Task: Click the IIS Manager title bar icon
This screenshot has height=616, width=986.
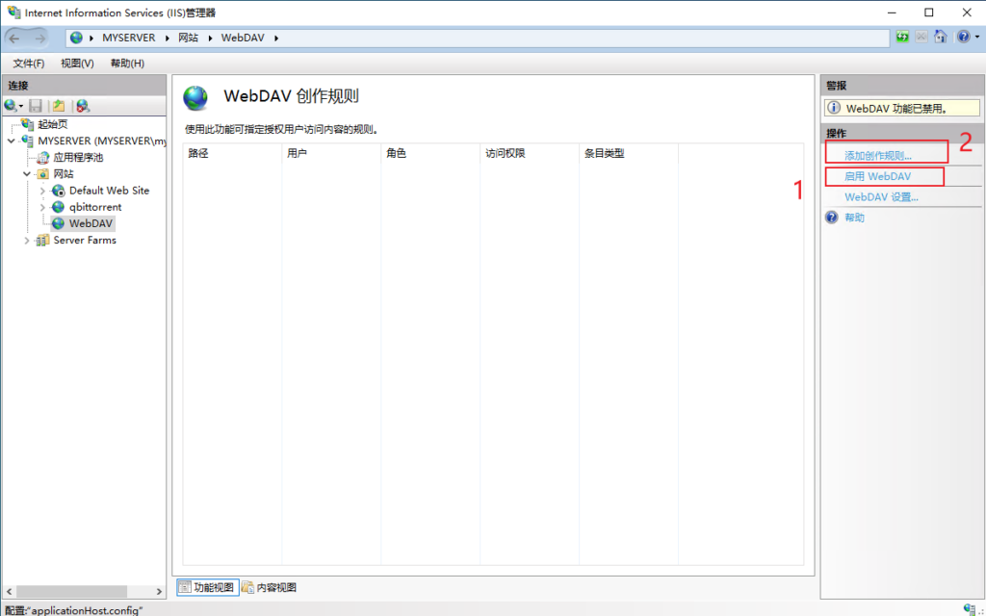Action: [x=13, y=13]
